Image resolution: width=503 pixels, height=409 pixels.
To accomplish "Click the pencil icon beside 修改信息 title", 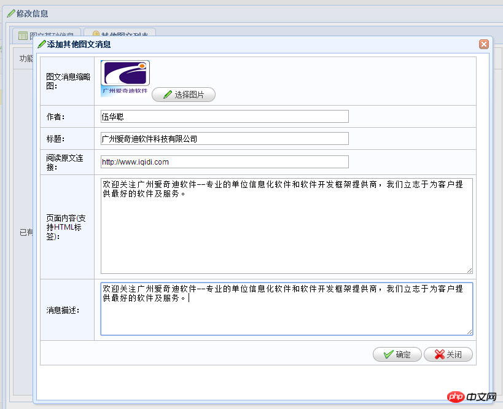I will pyautogui.click(x=10, y=14).
